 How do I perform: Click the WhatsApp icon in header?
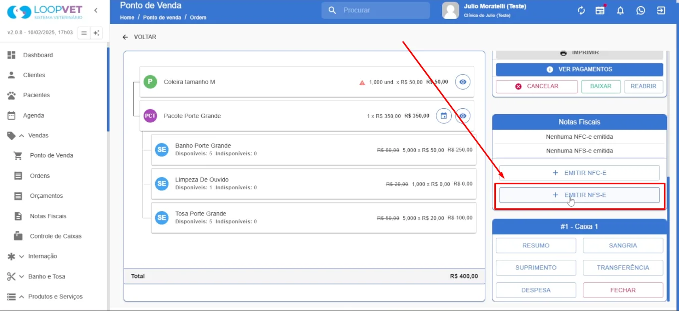(640, 11)
